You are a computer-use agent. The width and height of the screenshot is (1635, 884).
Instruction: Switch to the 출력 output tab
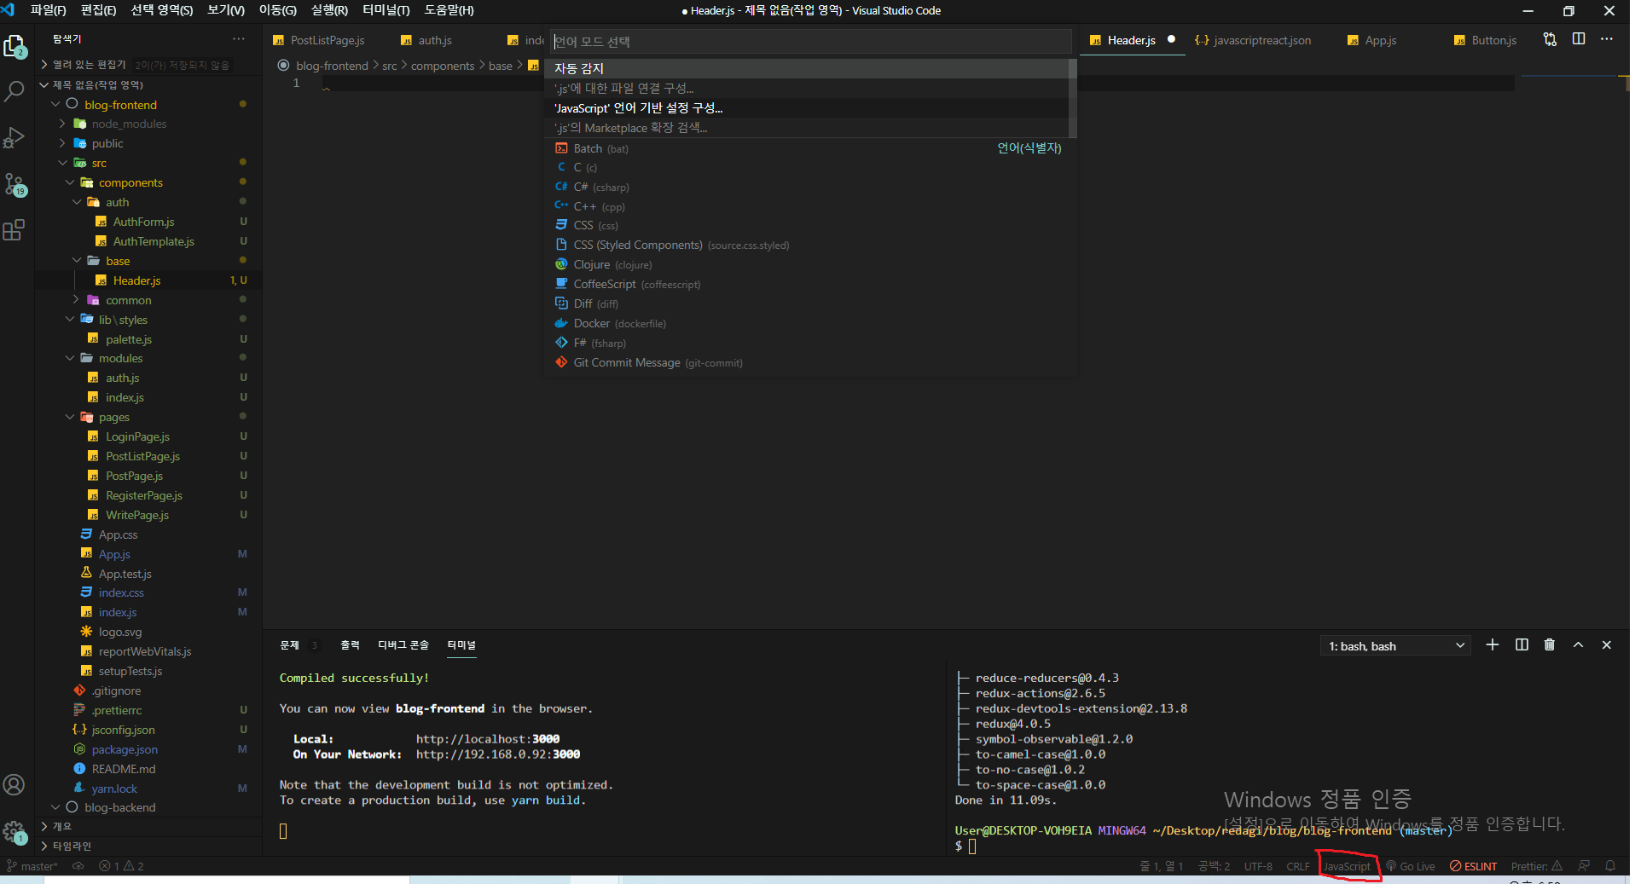click(350, 645)
